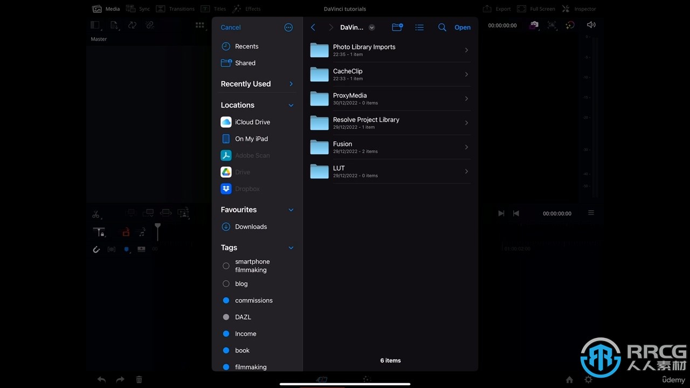
Task: Select the split clip scissors tool
Action: tap(96, 214)
